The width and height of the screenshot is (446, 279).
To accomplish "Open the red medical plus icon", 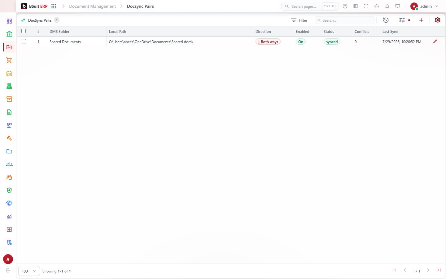I will pyautogui.click(x=9, y=229).
